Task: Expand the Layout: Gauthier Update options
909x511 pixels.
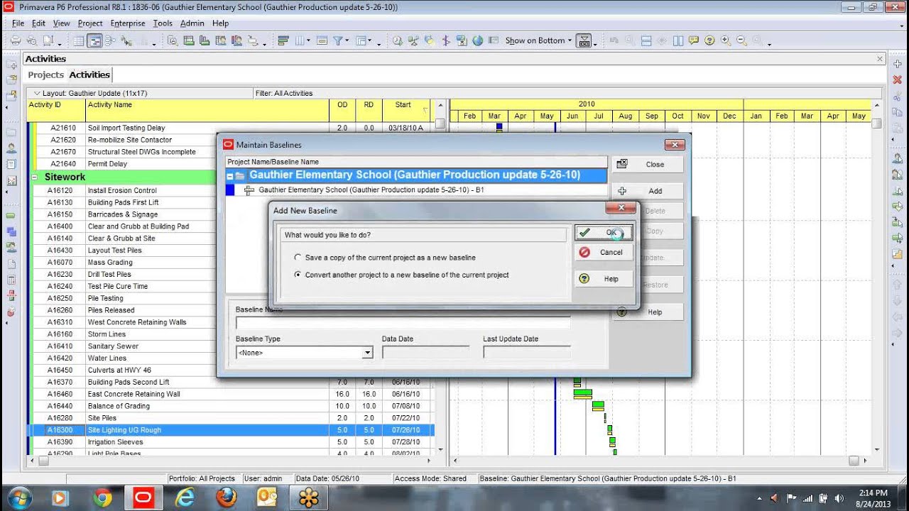Action: (37, 93)
